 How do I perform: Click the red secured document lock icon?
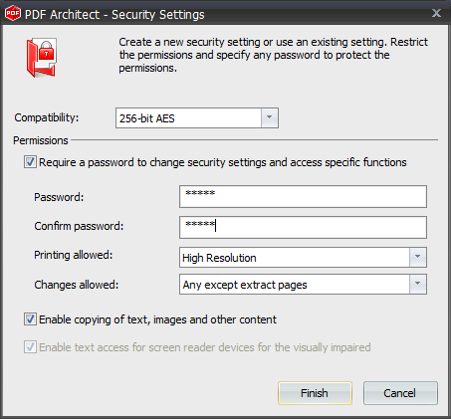(x=42, y=58)
